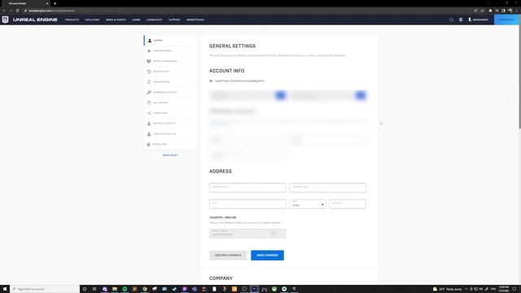
Task: Click the Epic Games logo in the header
Action: coord(6,20)
